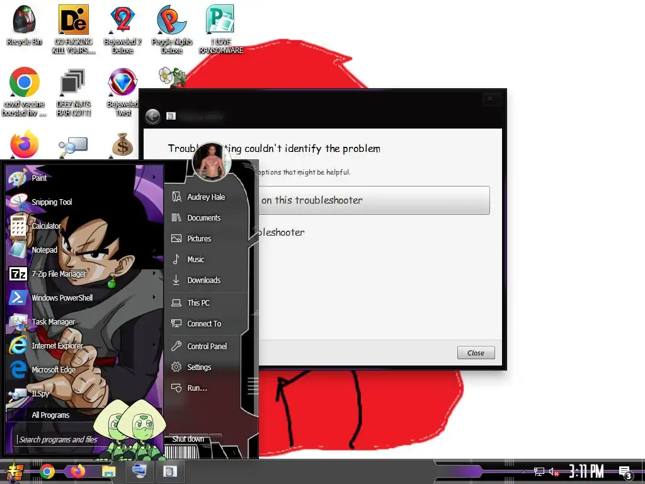
Task: Open Chrome from the taskbar
Action: click(x=47, y=471)
